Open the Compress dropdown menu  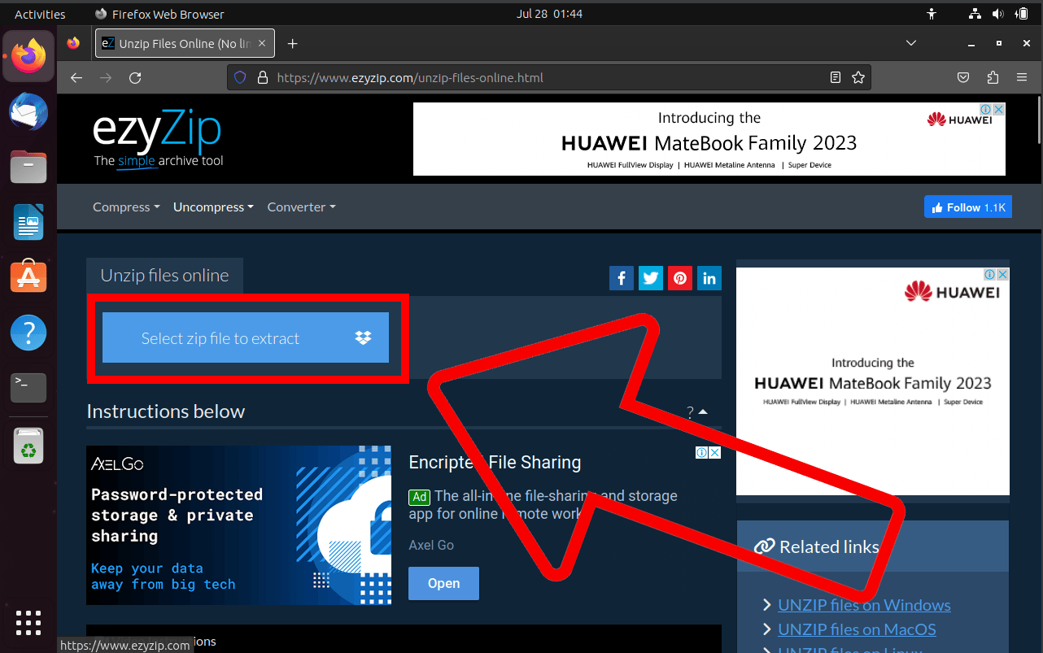point(125,207)
